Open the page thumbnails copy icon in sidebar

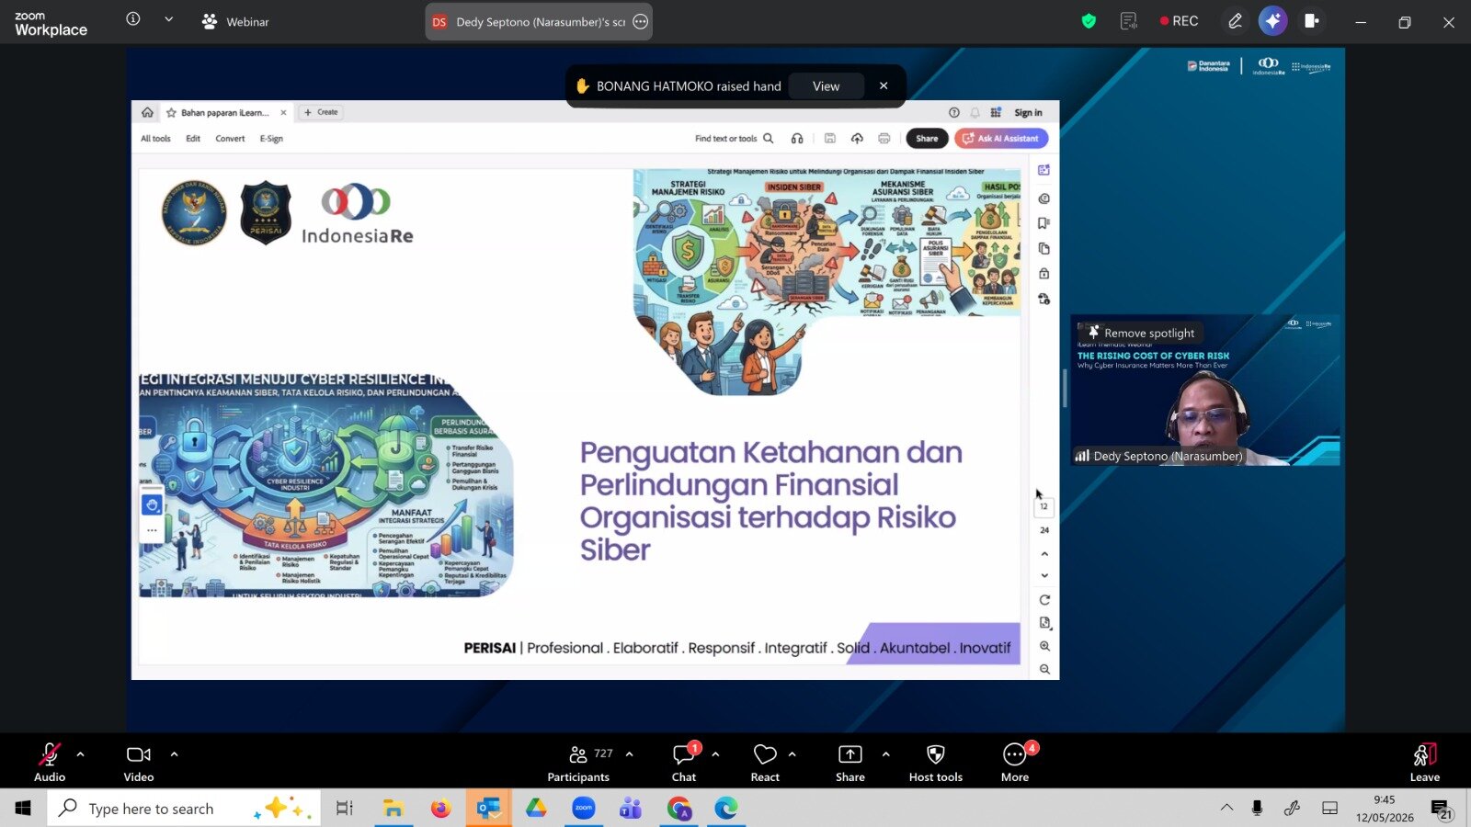click(x=1043, y=249)
